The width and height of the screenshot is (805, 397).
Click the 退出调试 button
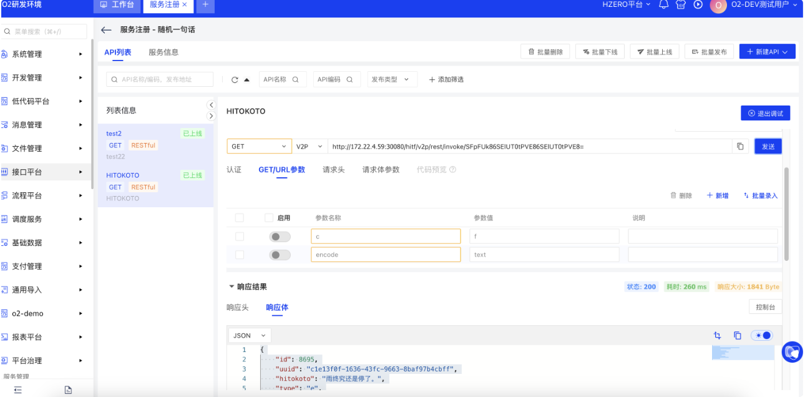(766, 113)
